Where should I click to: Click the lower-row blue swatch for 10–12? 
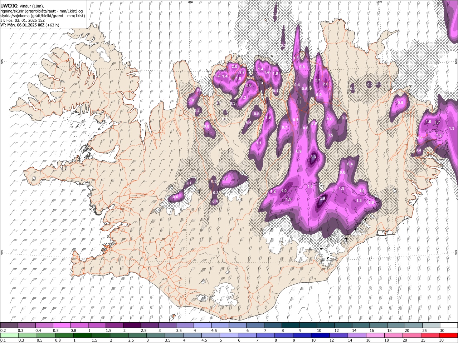pyautogui.click(x=320, y=335)
